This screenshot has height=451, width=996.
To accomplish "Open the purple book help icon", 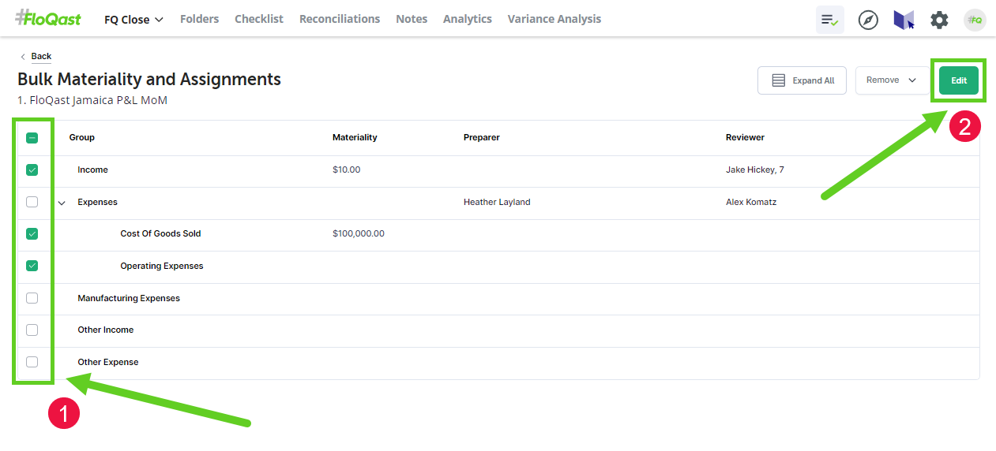I will tap(904, 20).
